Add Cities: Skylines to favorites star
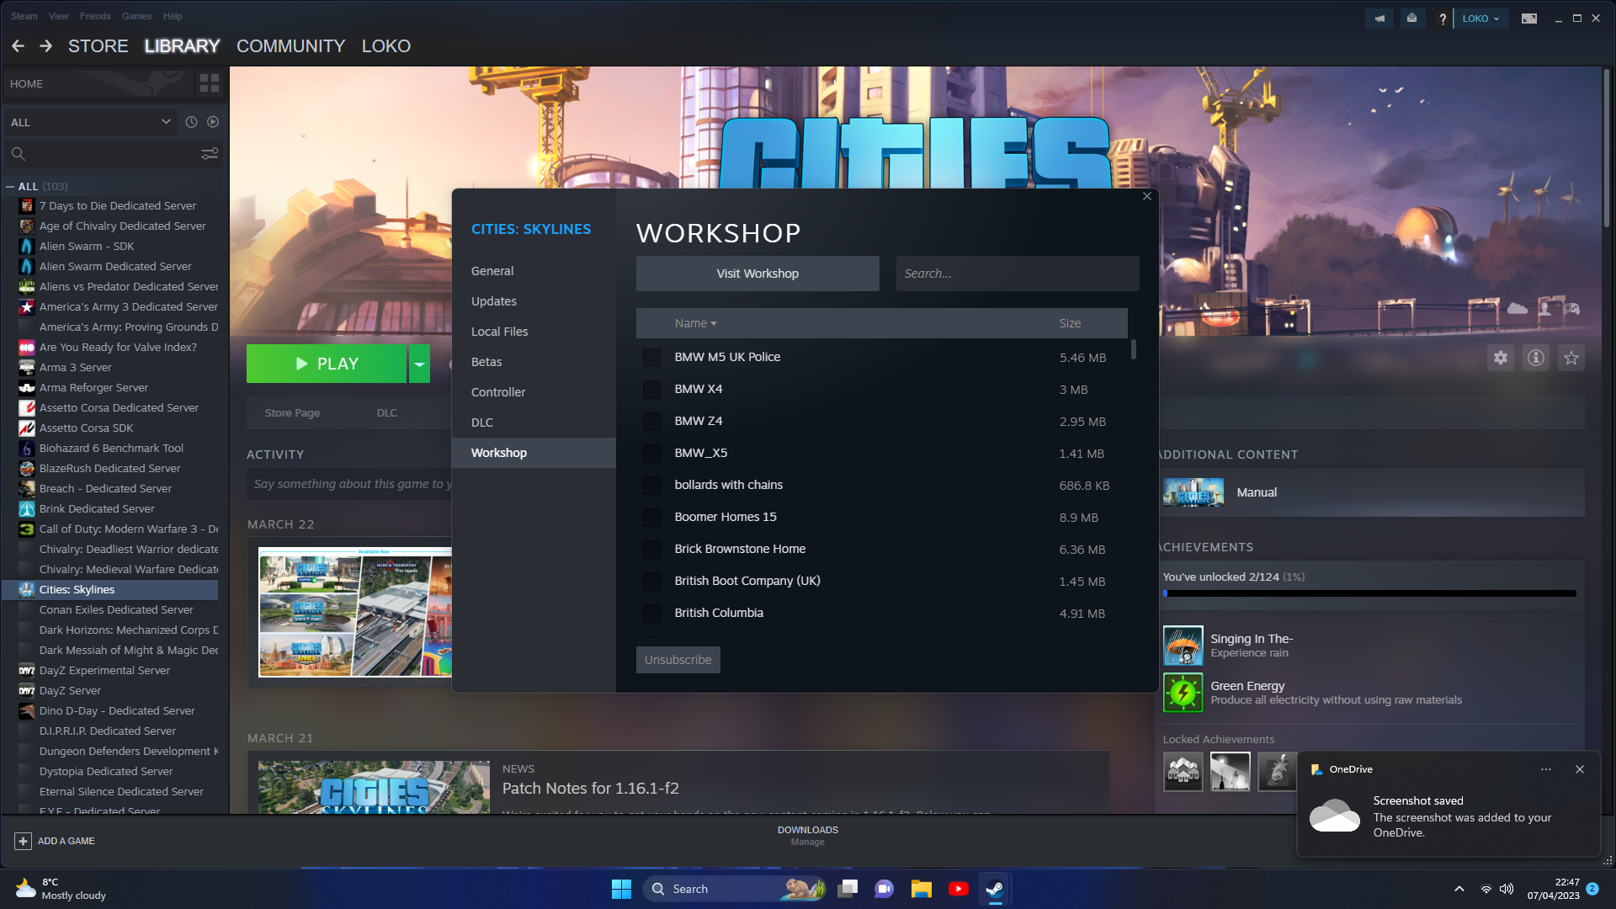1616x909 pixels. click(1571, 358)
